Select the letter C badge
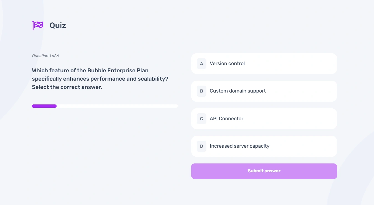 (x=201, y=119)
